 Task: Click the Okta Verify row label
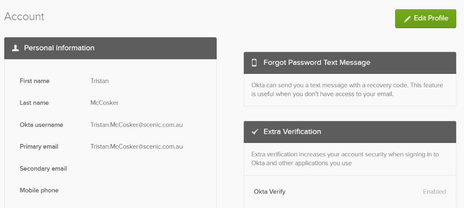click(x=269, y=192)
